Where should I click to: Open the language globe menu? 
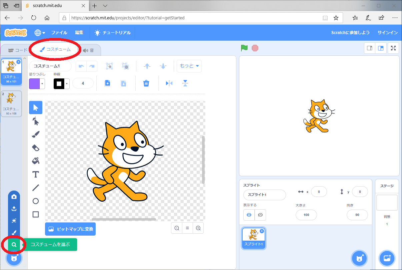tap(40, 33)
